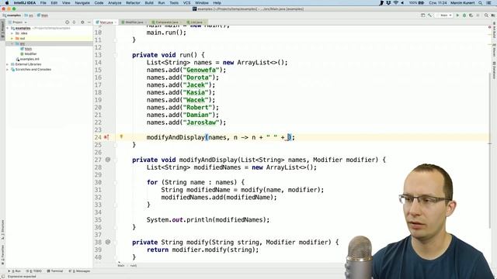Collapse the examples root tree node
The image size is (497, 279).
(x=8, y=28)
